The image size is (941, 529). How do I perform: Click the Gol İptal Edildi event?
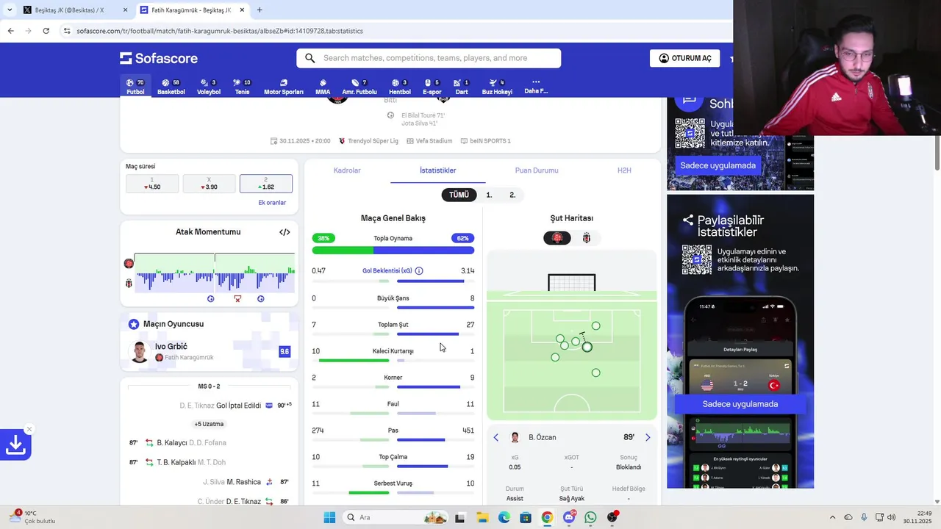pos(238,406)
